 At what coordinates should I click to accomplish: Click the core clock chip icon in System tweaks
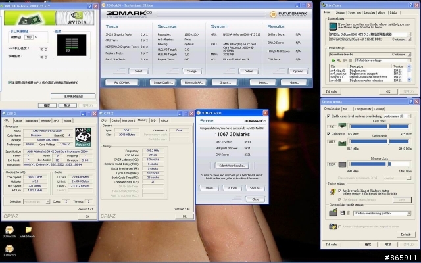(x=342, y=126)
